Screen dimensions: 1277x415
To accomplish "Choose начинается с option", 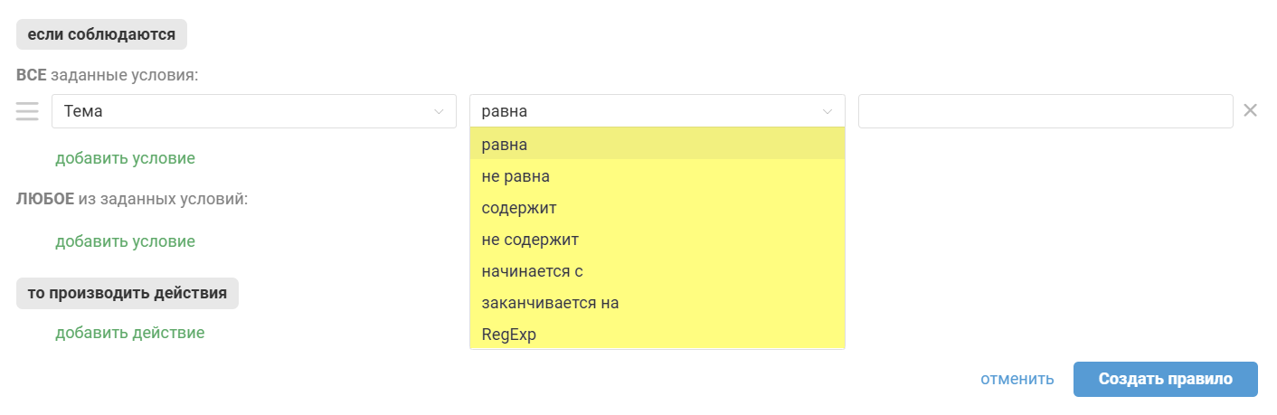I will coord(657,271).
